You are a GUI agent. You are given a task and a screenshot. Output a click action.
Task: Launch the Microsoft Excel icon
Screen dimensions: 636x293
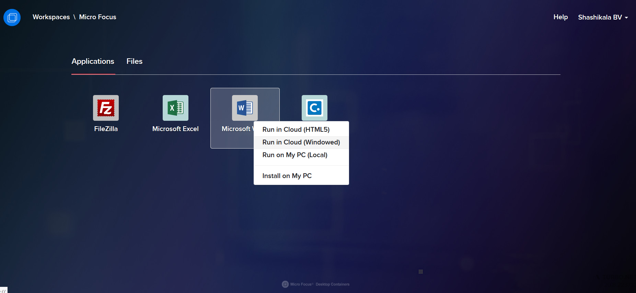[175, 108]
